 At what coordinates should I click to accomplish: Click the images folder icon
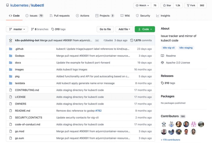tap(11, 69)
